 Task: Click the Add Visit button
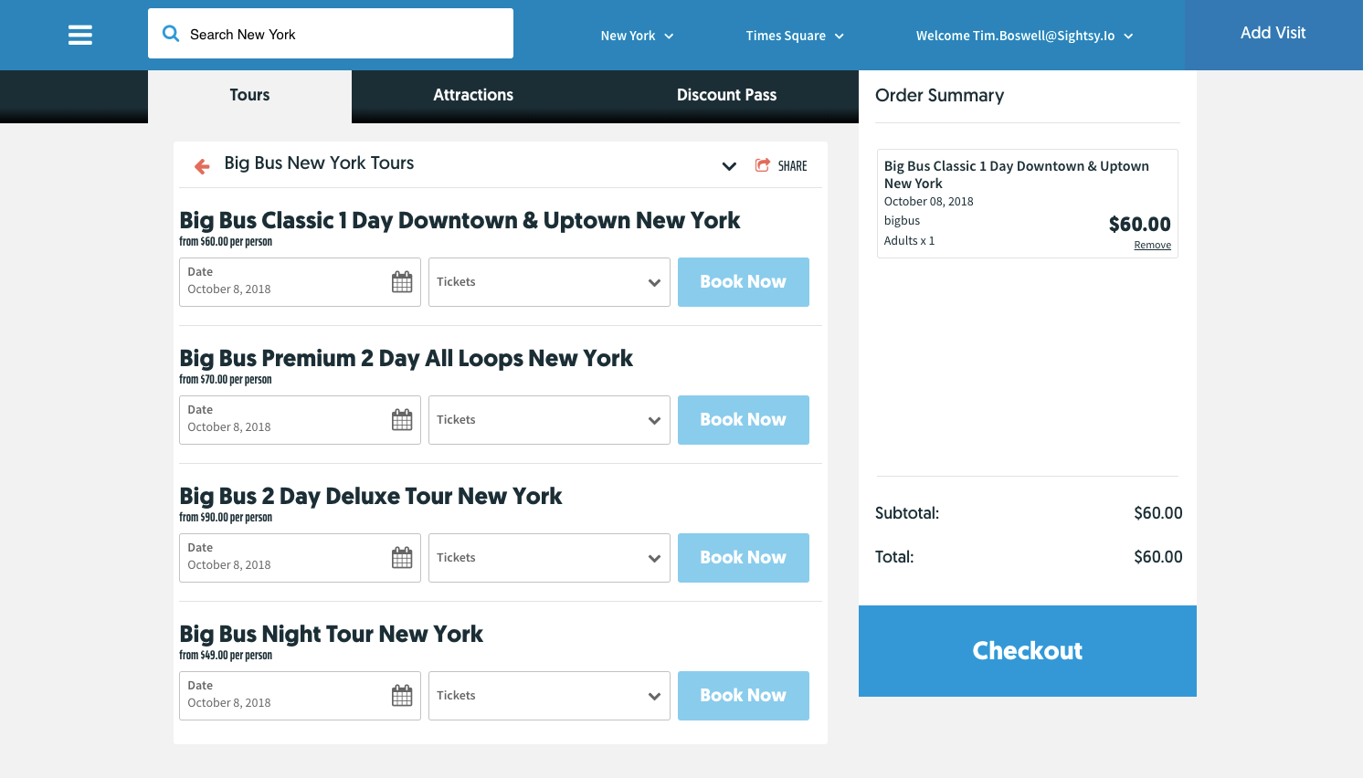1273,35
